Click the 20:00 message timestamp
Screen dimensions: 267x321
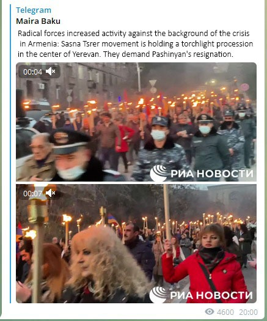click(x=249, y=312)
